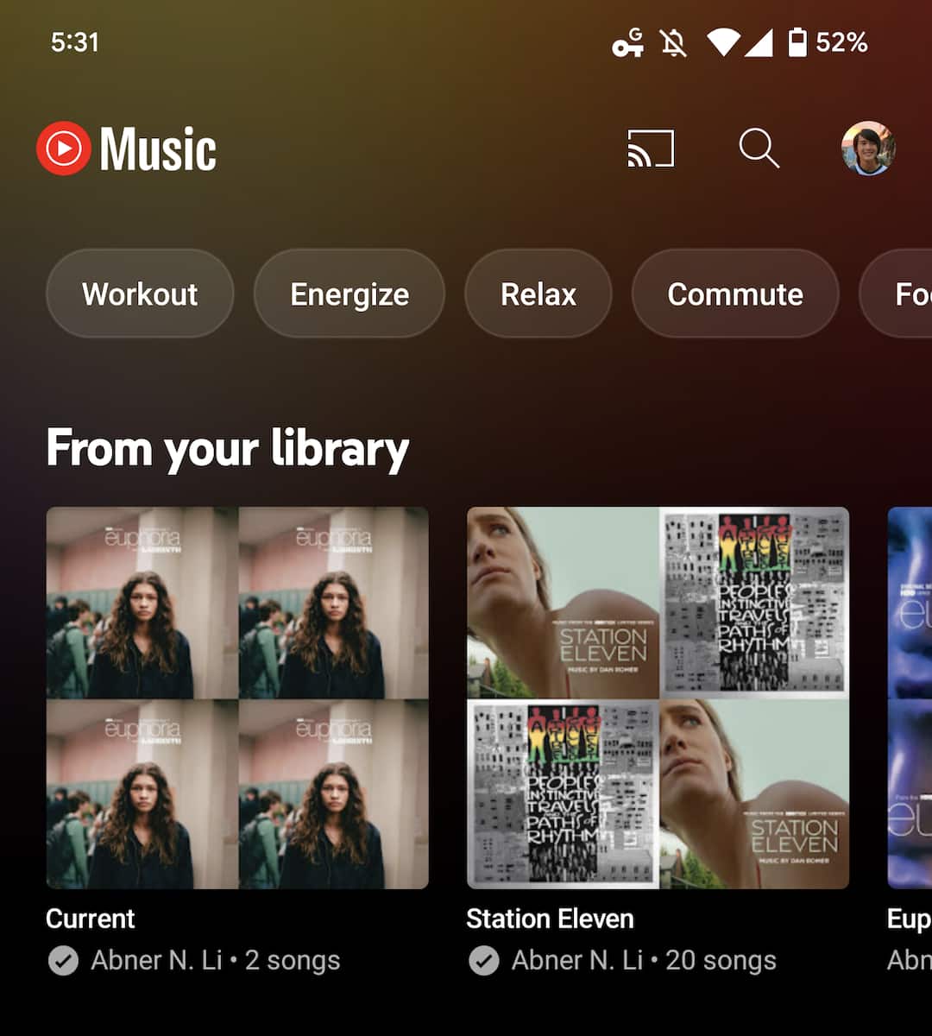Tap the checkmark badge under Current playlist
The width and height of the screenshot is (932, 1036).
(63, 960)
